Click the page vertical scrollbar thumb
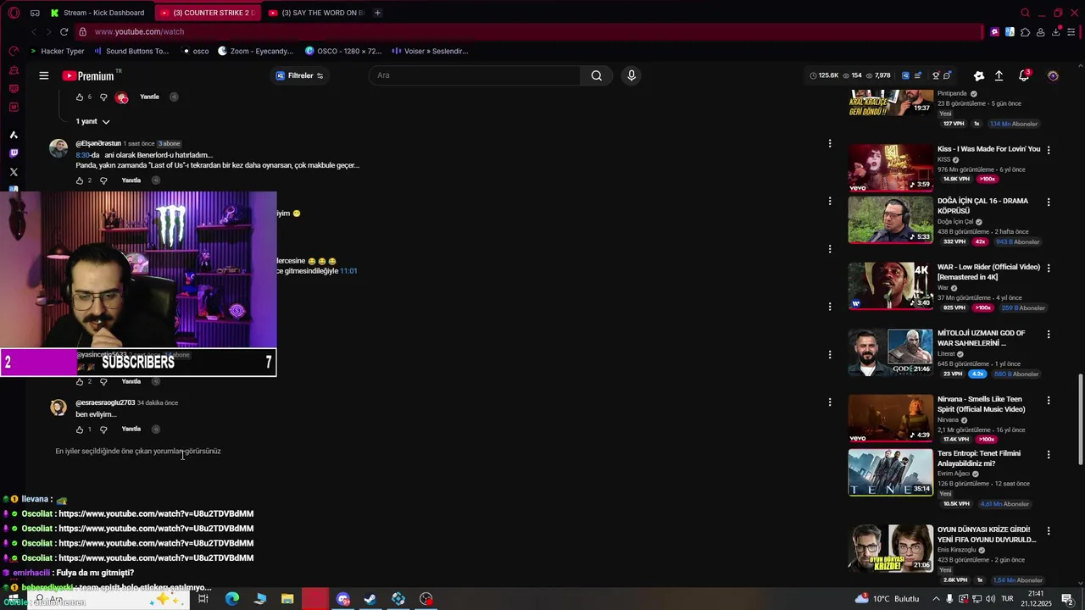The width and height of the screenshot is (1085, 610). point(1080,419)
